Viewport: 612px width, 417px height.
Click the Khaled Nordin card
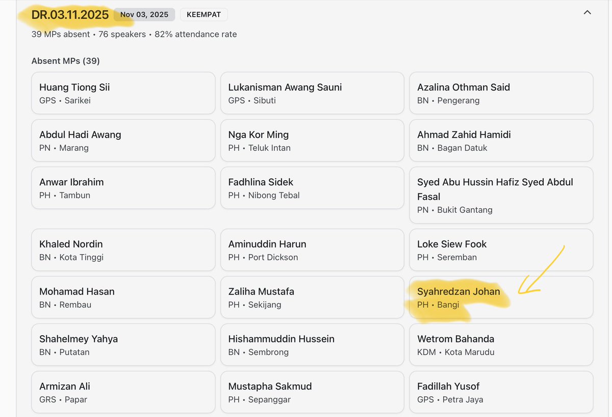coord(123,250)
